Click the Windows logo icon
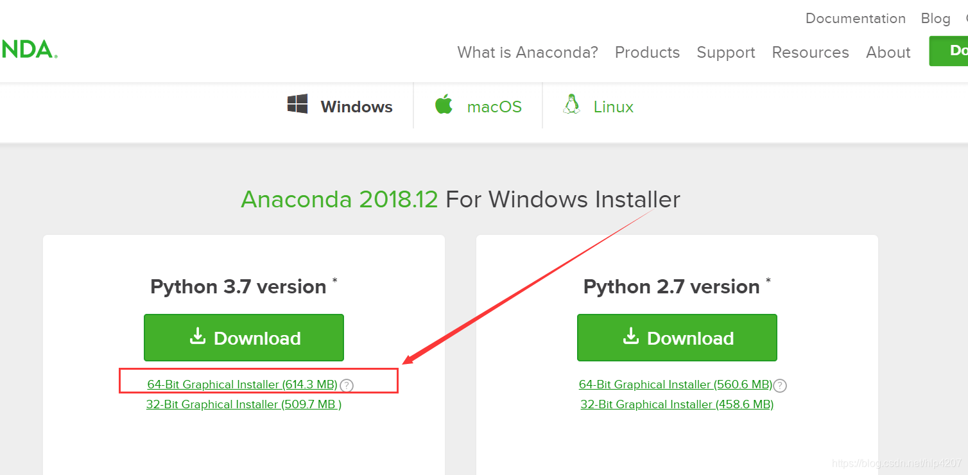This screenshot has width=968, height=475. (297, 104)
